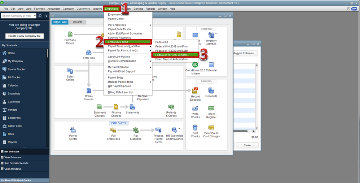Expand the Workers Compensation submenu

pyautogui.click(x=151, y=61)
